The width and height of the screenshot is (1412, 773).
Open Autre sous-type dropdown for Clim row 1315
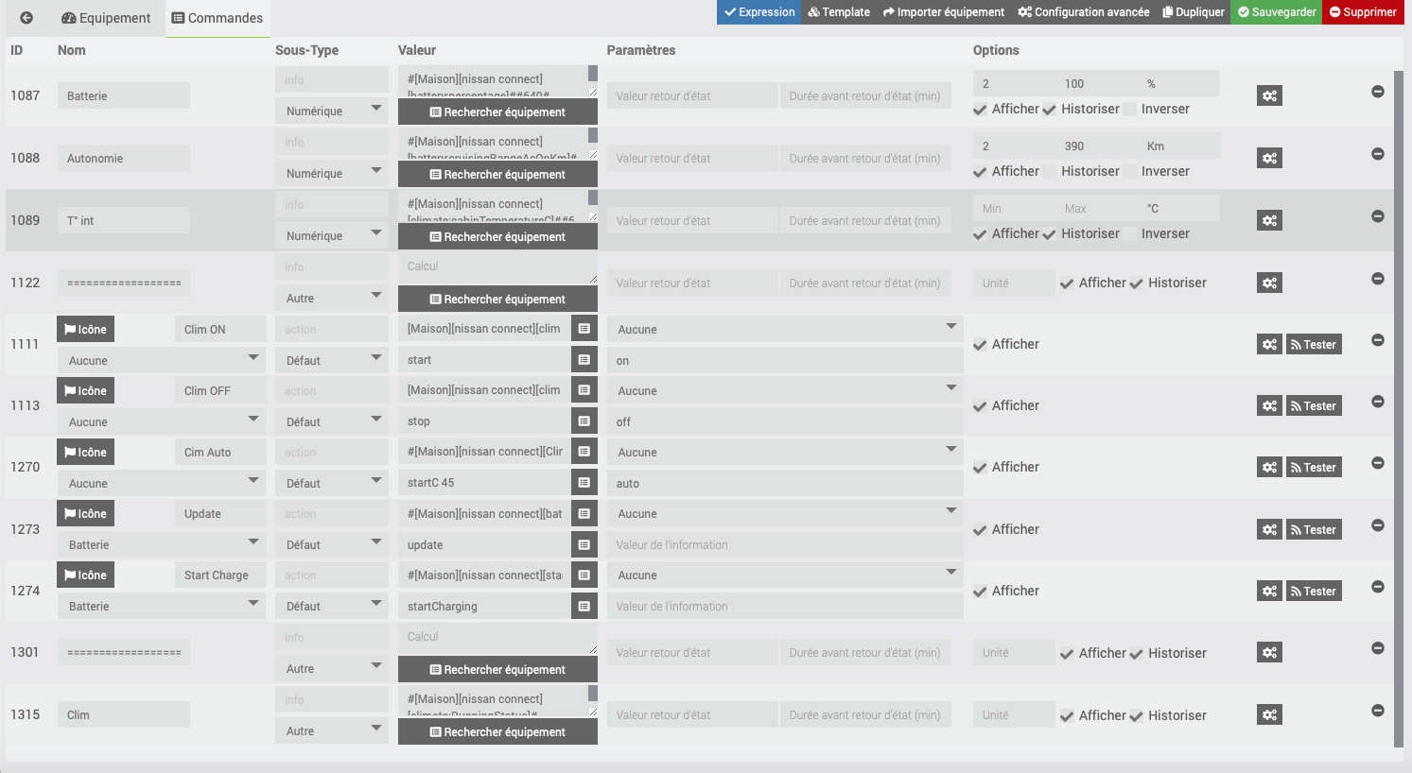(332, 731)
